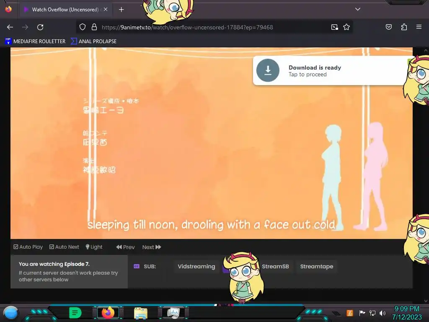The width and height of the screenshot is (429, 322).
Task: Click the CC subtitle icon beside SUB
Action: (x=137, y=266)
